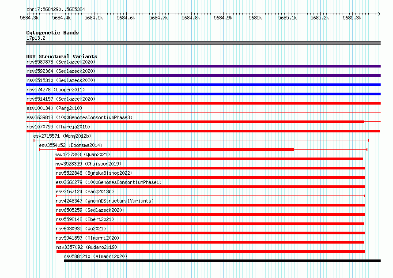Click the 17p13.2 band label
The height and width of the screenshot is (278, 393).
pyautogui.click(x=36, y=38)
